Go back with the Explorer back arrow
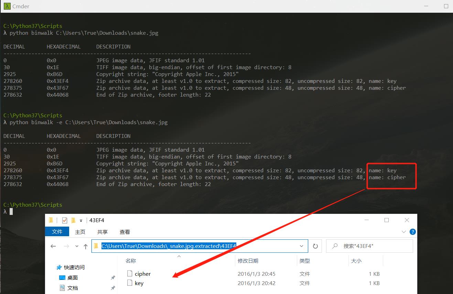453x294 pixels. pos(53,246)
